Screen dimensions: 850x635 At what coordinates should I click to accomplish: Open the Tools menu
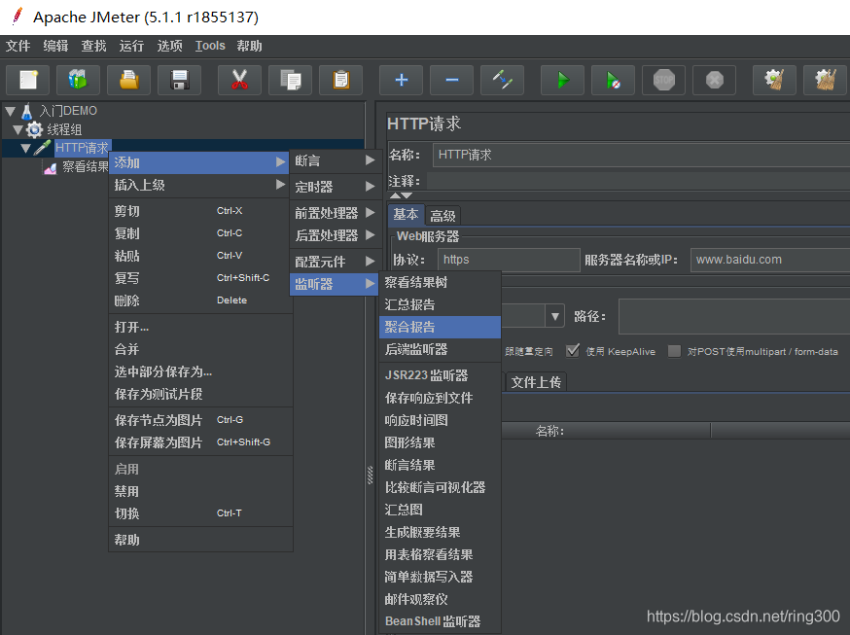(210, 46)
